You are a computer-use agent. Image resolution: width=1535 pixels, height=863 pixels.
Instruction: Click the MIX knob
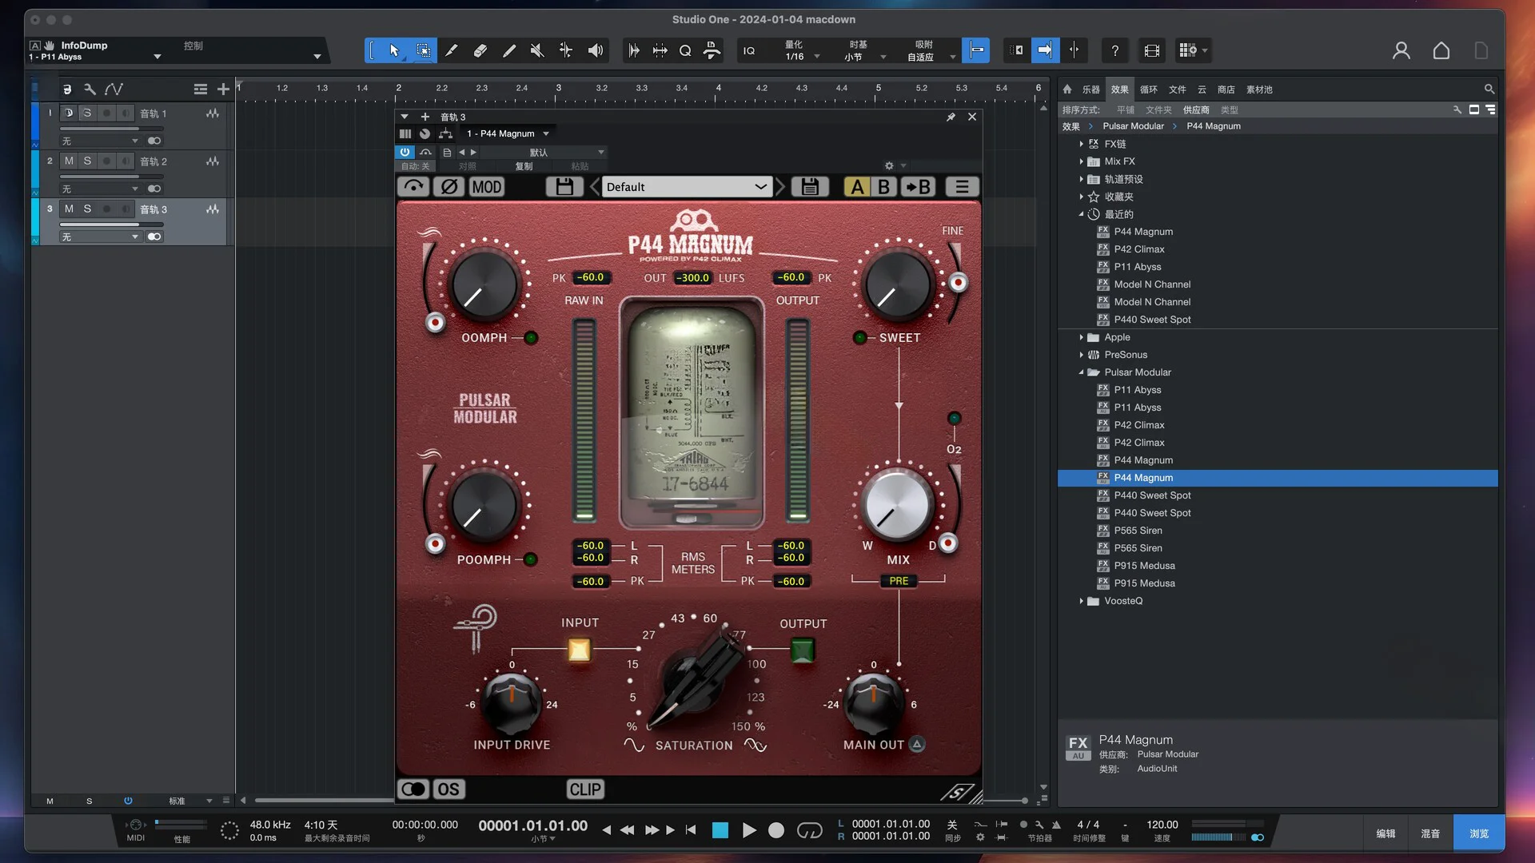897,507
